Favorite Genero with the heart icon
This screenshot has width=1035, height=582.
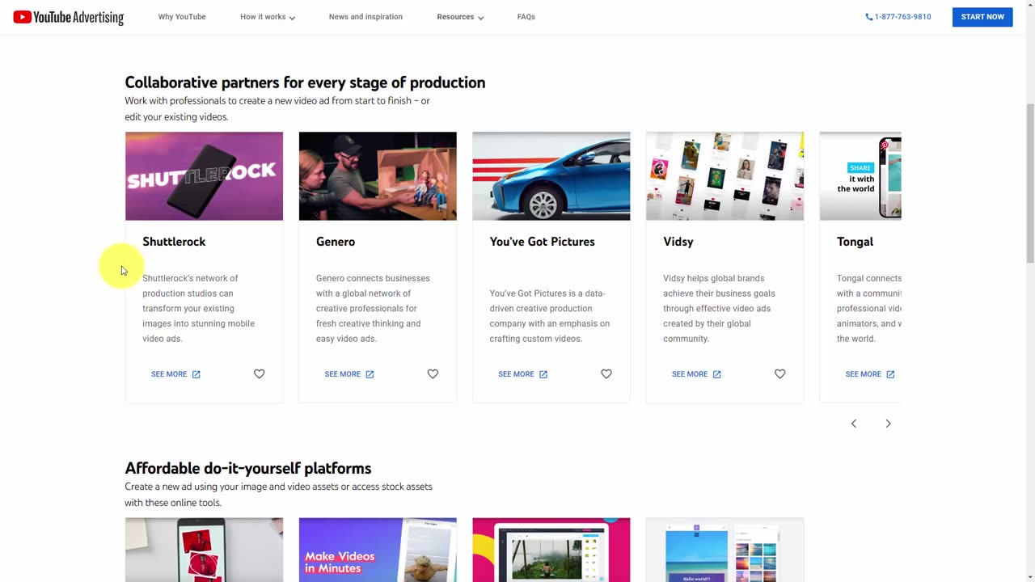[433, 374]
